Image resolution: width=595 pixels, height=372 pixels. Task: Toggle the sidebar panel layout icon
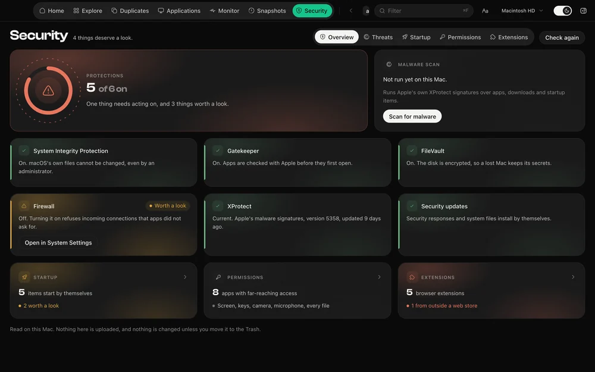(x=583, y=11)
